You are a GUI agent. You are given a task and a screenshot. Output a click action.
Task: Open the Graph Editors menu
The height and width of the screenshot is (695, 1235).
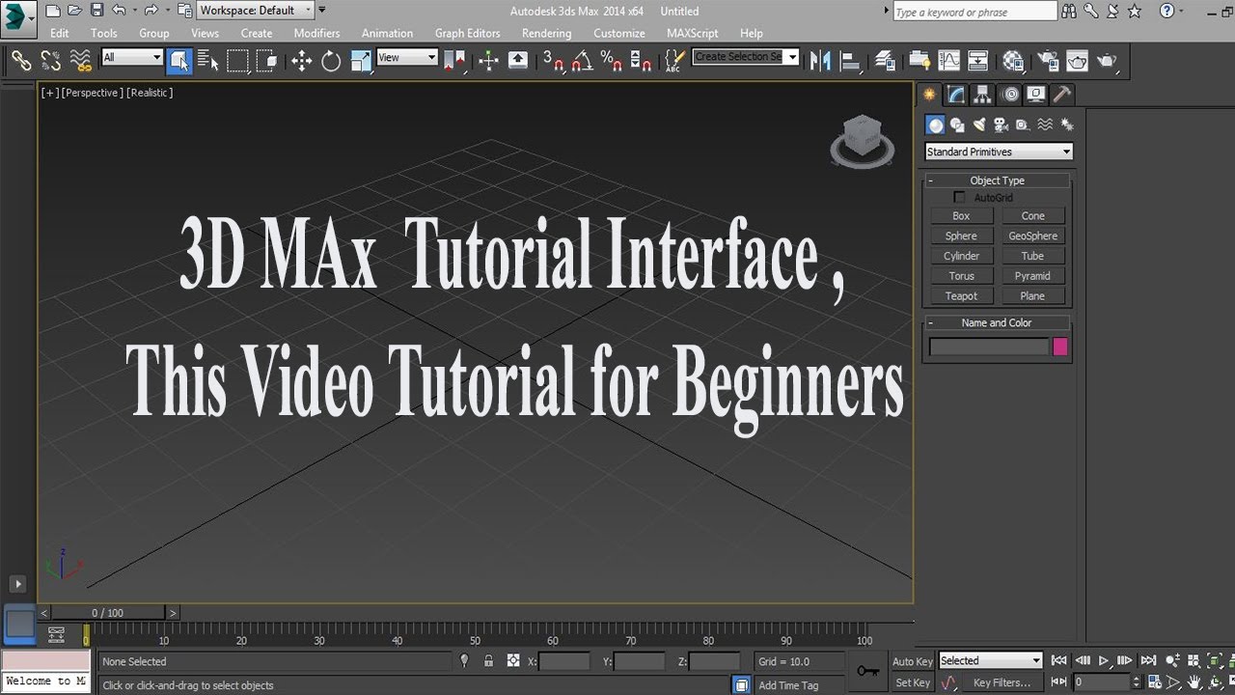[x=467, y=33]
